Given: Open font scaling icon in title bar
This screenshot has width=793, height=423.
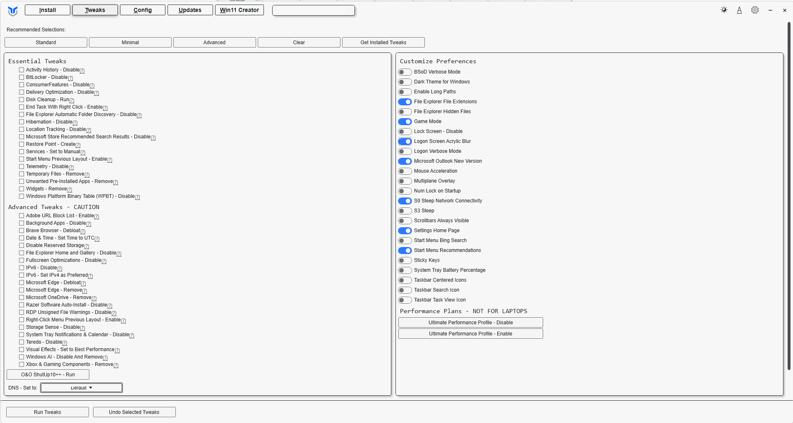Looking at the screenshot, I should click(x=739, y=10).
